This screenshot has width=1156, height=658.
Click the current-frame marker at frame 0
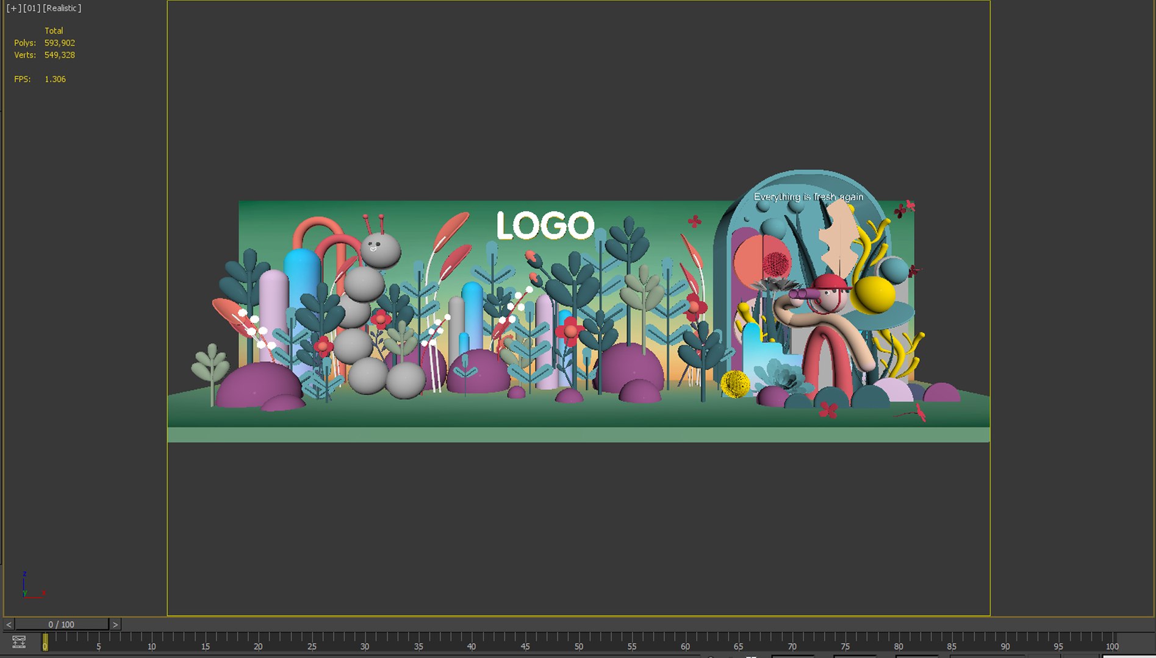(45, 642)
